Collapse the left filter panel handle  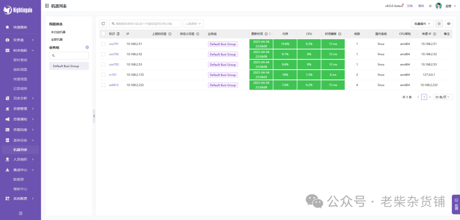pyautogui.click(x=94, y=116)
